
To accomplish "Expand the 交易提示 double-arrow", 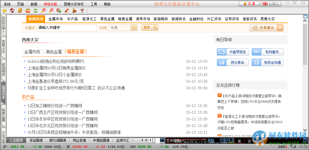I will point(280,28).
